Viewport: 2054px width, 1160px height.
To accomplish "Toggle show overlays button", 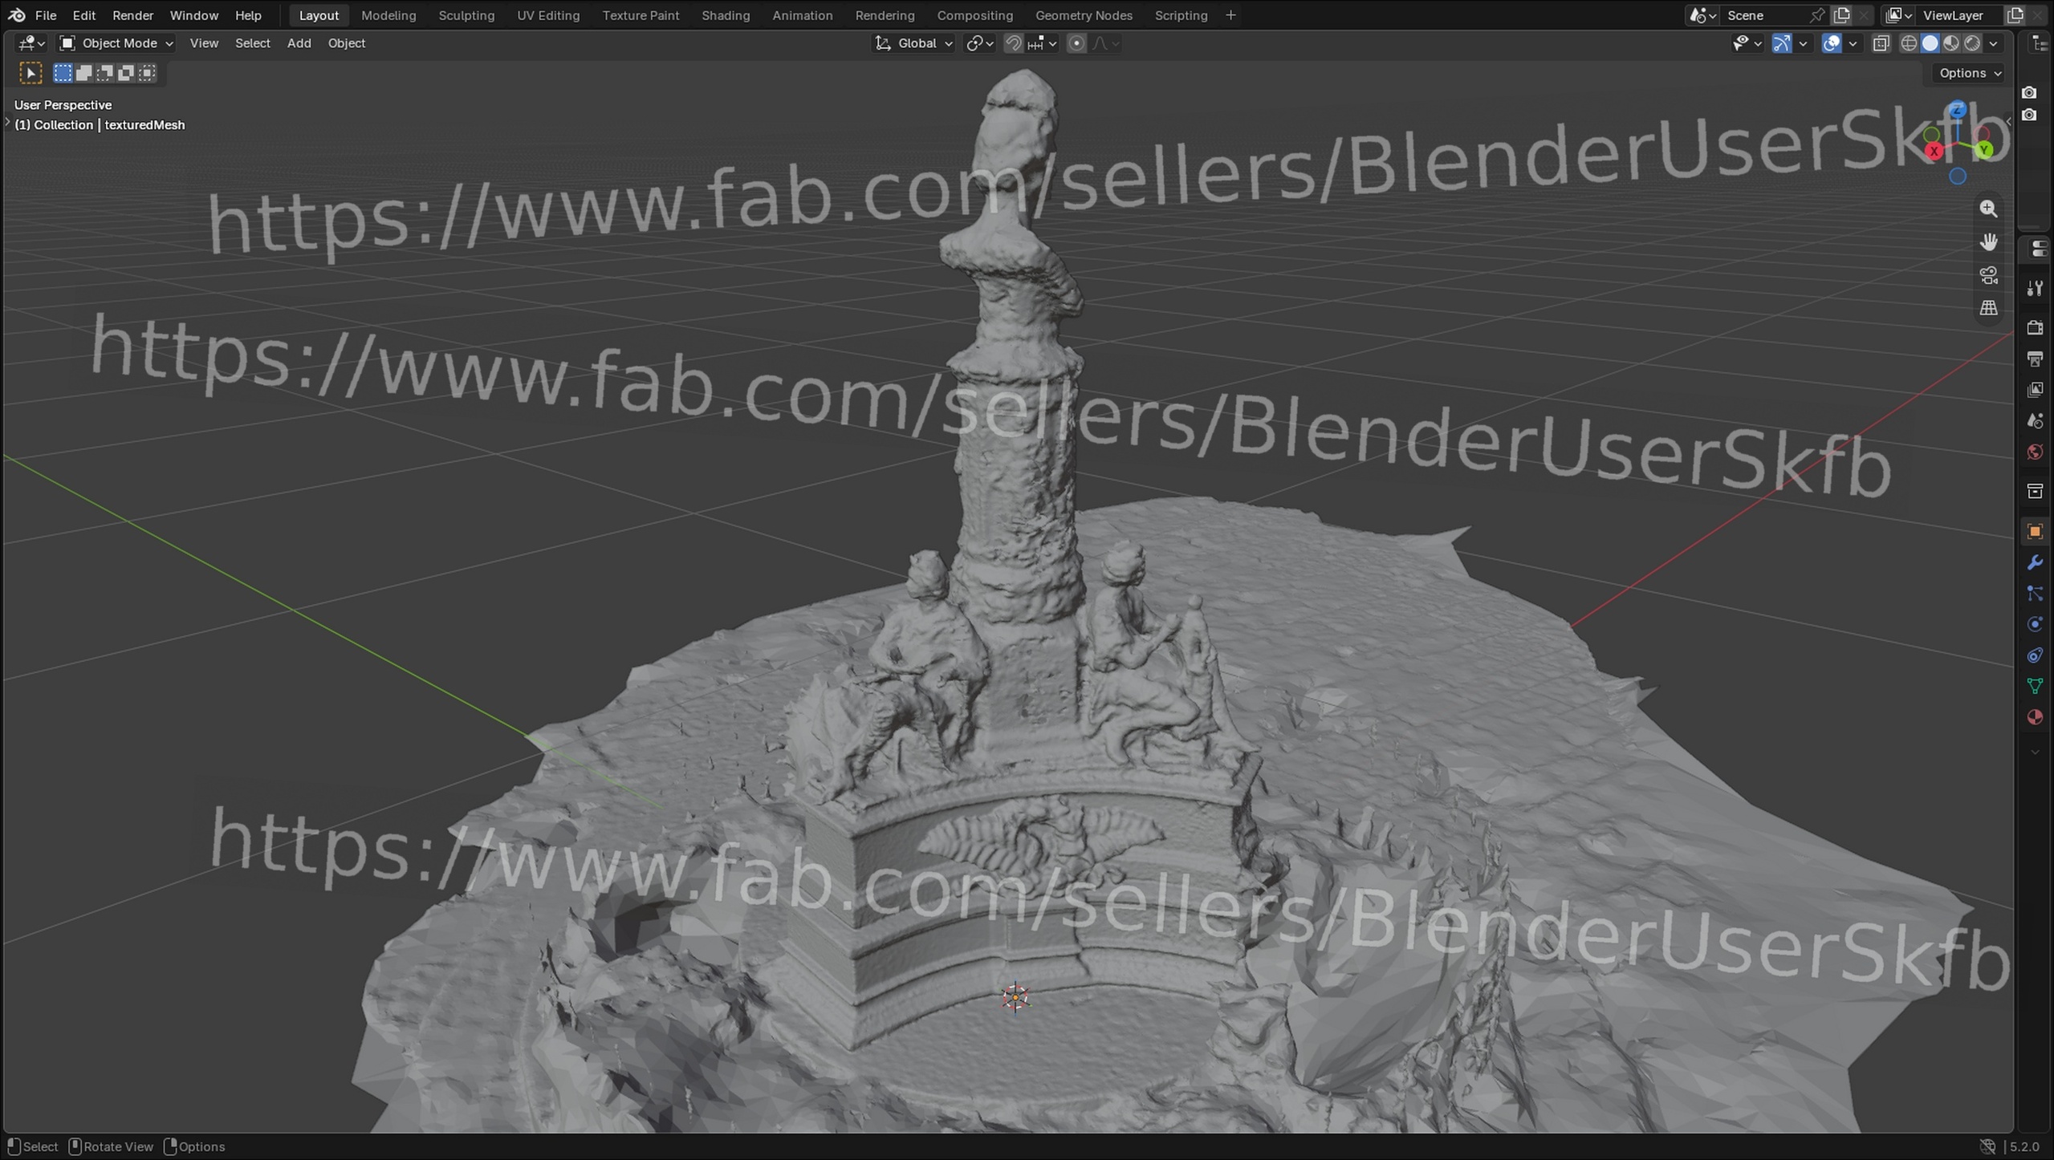I will (x=1831, y=43).
